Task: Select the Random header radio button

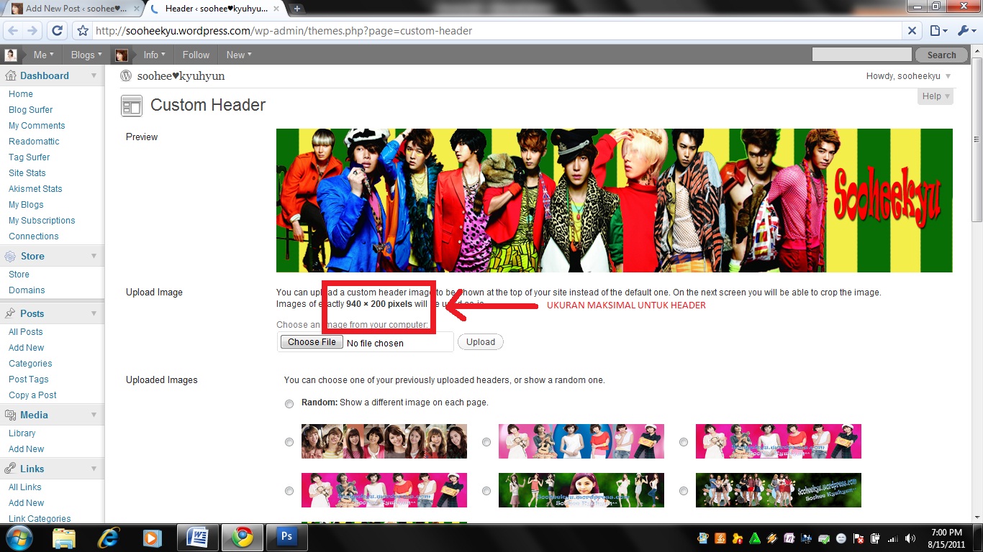Action: [x=289, y=404]
